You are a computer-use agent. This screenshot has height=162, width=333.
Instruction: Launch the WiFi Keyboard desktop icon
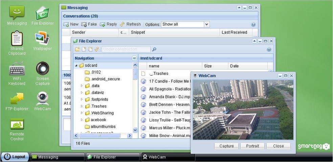coord(17,74)
